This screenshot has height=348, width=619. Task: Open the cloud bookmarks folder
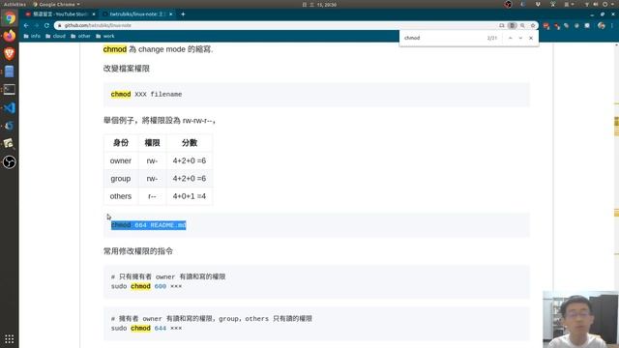(x=55, y=36)
